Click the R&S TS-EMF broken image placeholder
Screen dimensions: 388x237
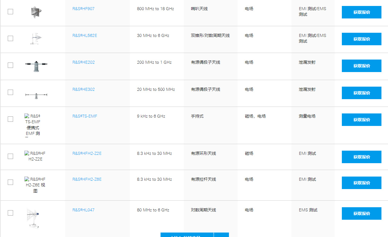tap(33, 125)
